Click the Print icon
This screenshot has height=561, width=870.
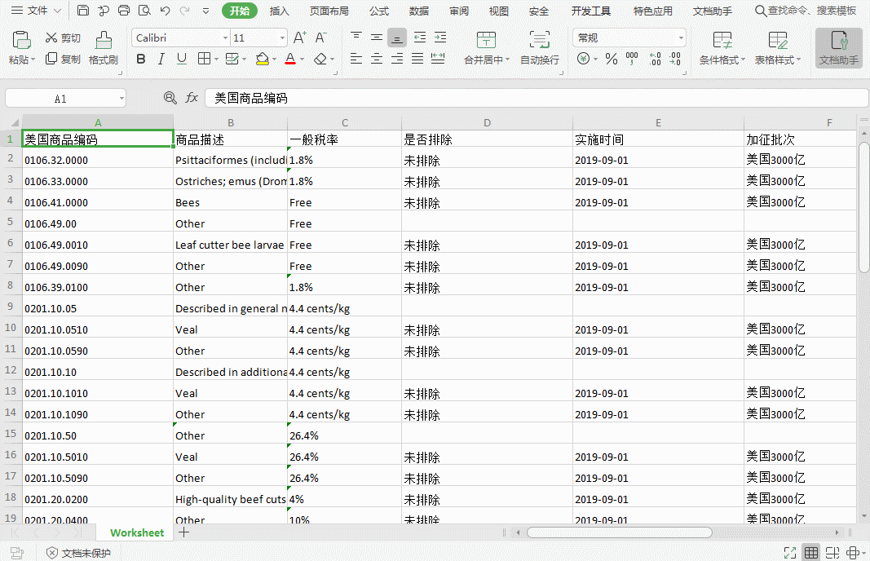tap(124, 11)
